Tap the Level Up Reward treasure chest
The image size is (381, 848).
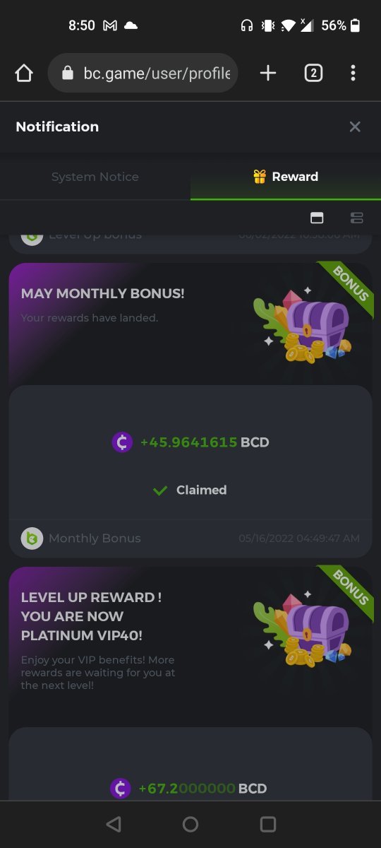click(303, 628)
